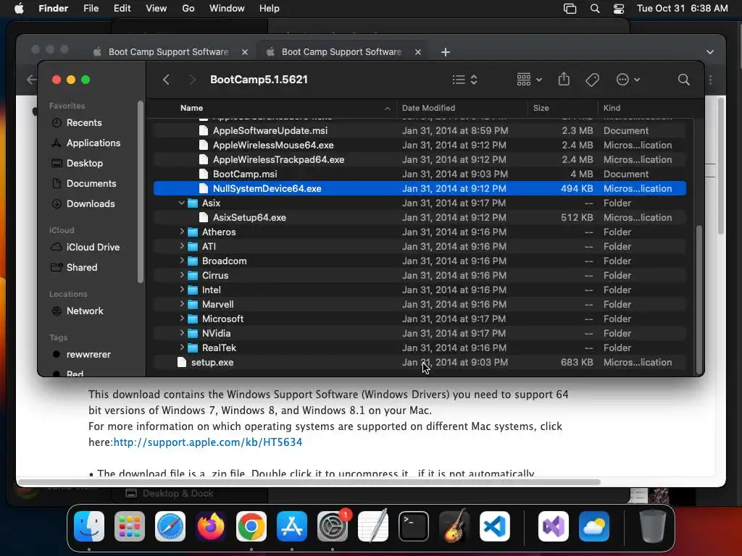742x556 pixels.
Task: Expand the Microsoft folder
Action: click(x=182, y=319)
